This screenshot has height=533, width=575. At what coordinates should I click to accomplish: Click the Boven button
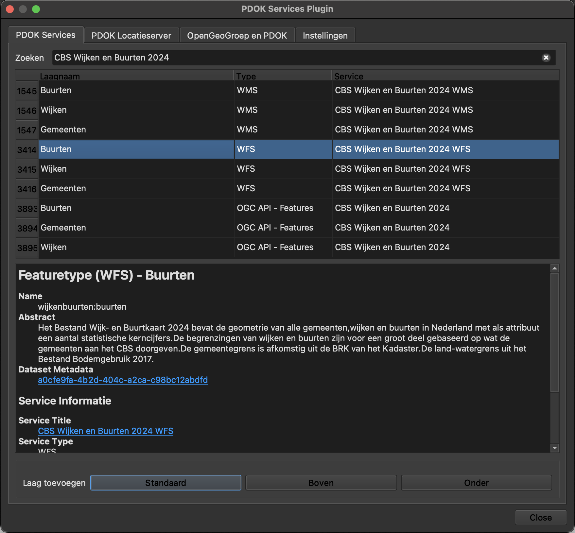(x=321, y=483)
